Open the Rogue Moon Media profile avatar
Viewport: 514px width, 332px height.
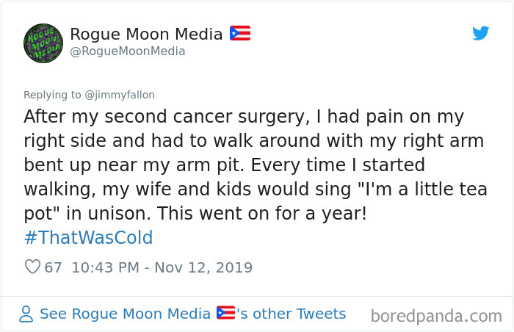coord(43,43)
